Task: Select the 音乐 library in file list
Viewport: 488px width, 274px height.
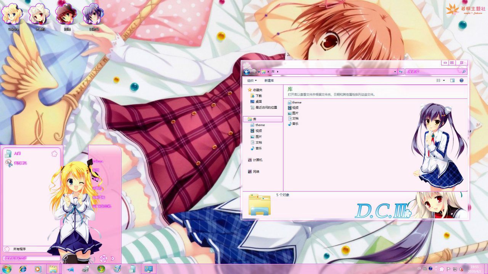Action: point(293,124)
